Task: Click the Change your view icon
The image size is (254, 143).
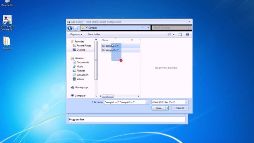Action: (x=169, y=35)
